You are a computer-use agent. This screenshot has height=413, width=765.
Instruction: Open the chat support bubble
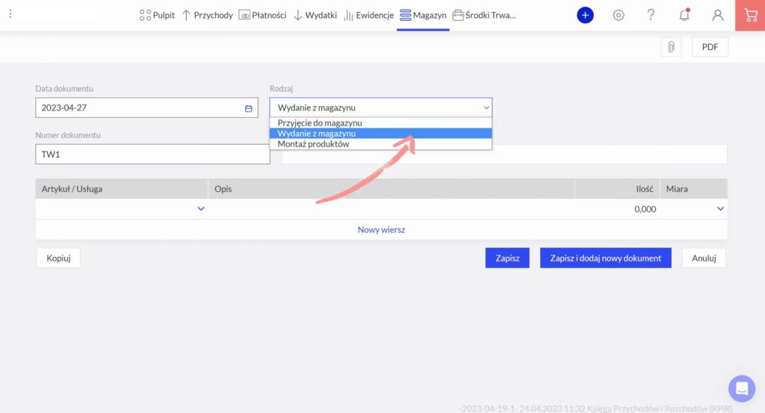(x=742, y=388)
